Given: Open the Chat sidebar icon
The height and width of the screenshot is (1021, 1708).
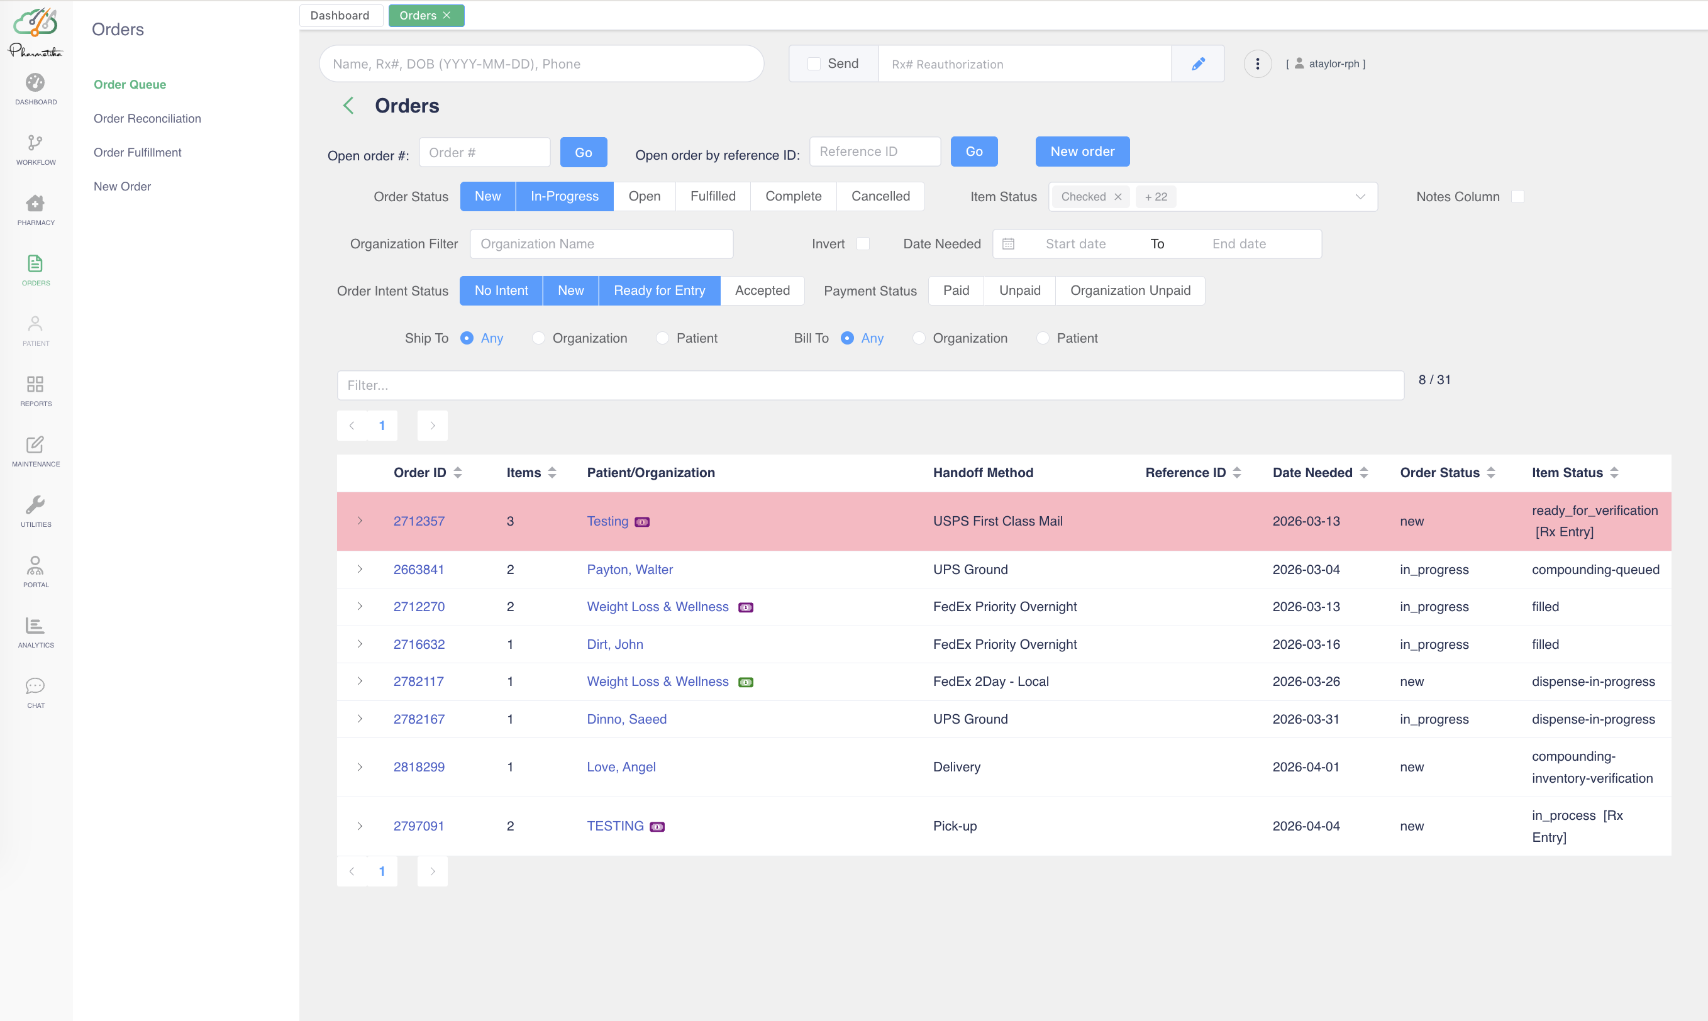Looking at the screenshot, I should (x=35, y=686).
